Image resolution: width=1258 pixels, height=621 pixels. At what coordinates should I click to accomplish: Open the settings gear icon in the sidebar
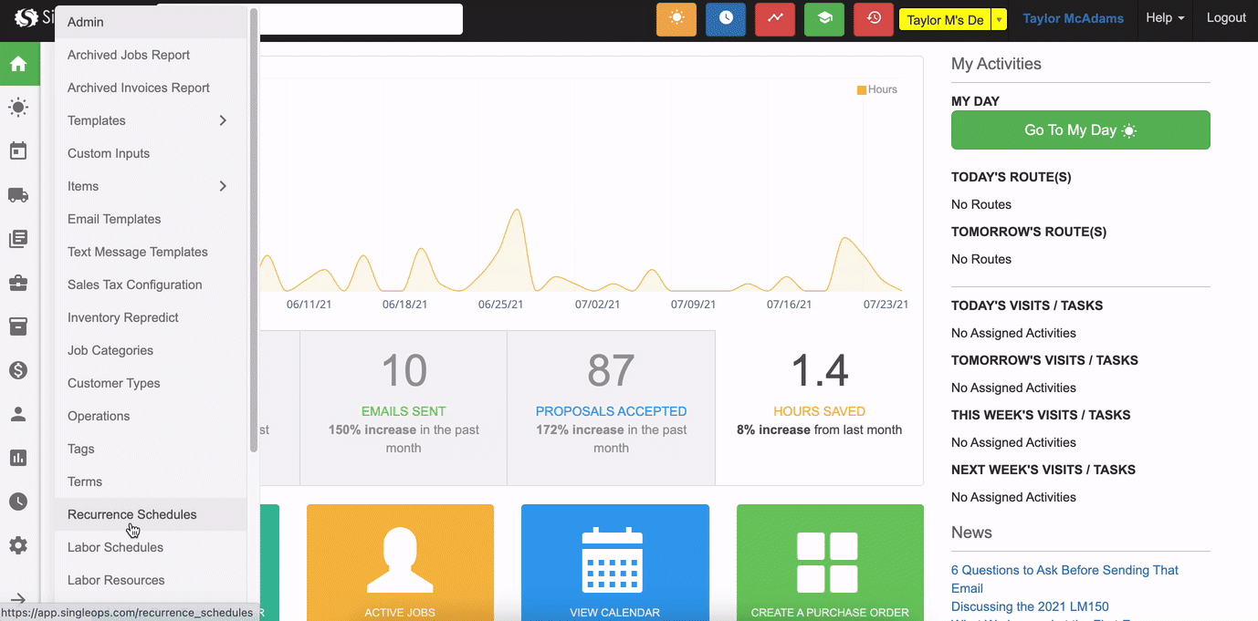point(18,545)
